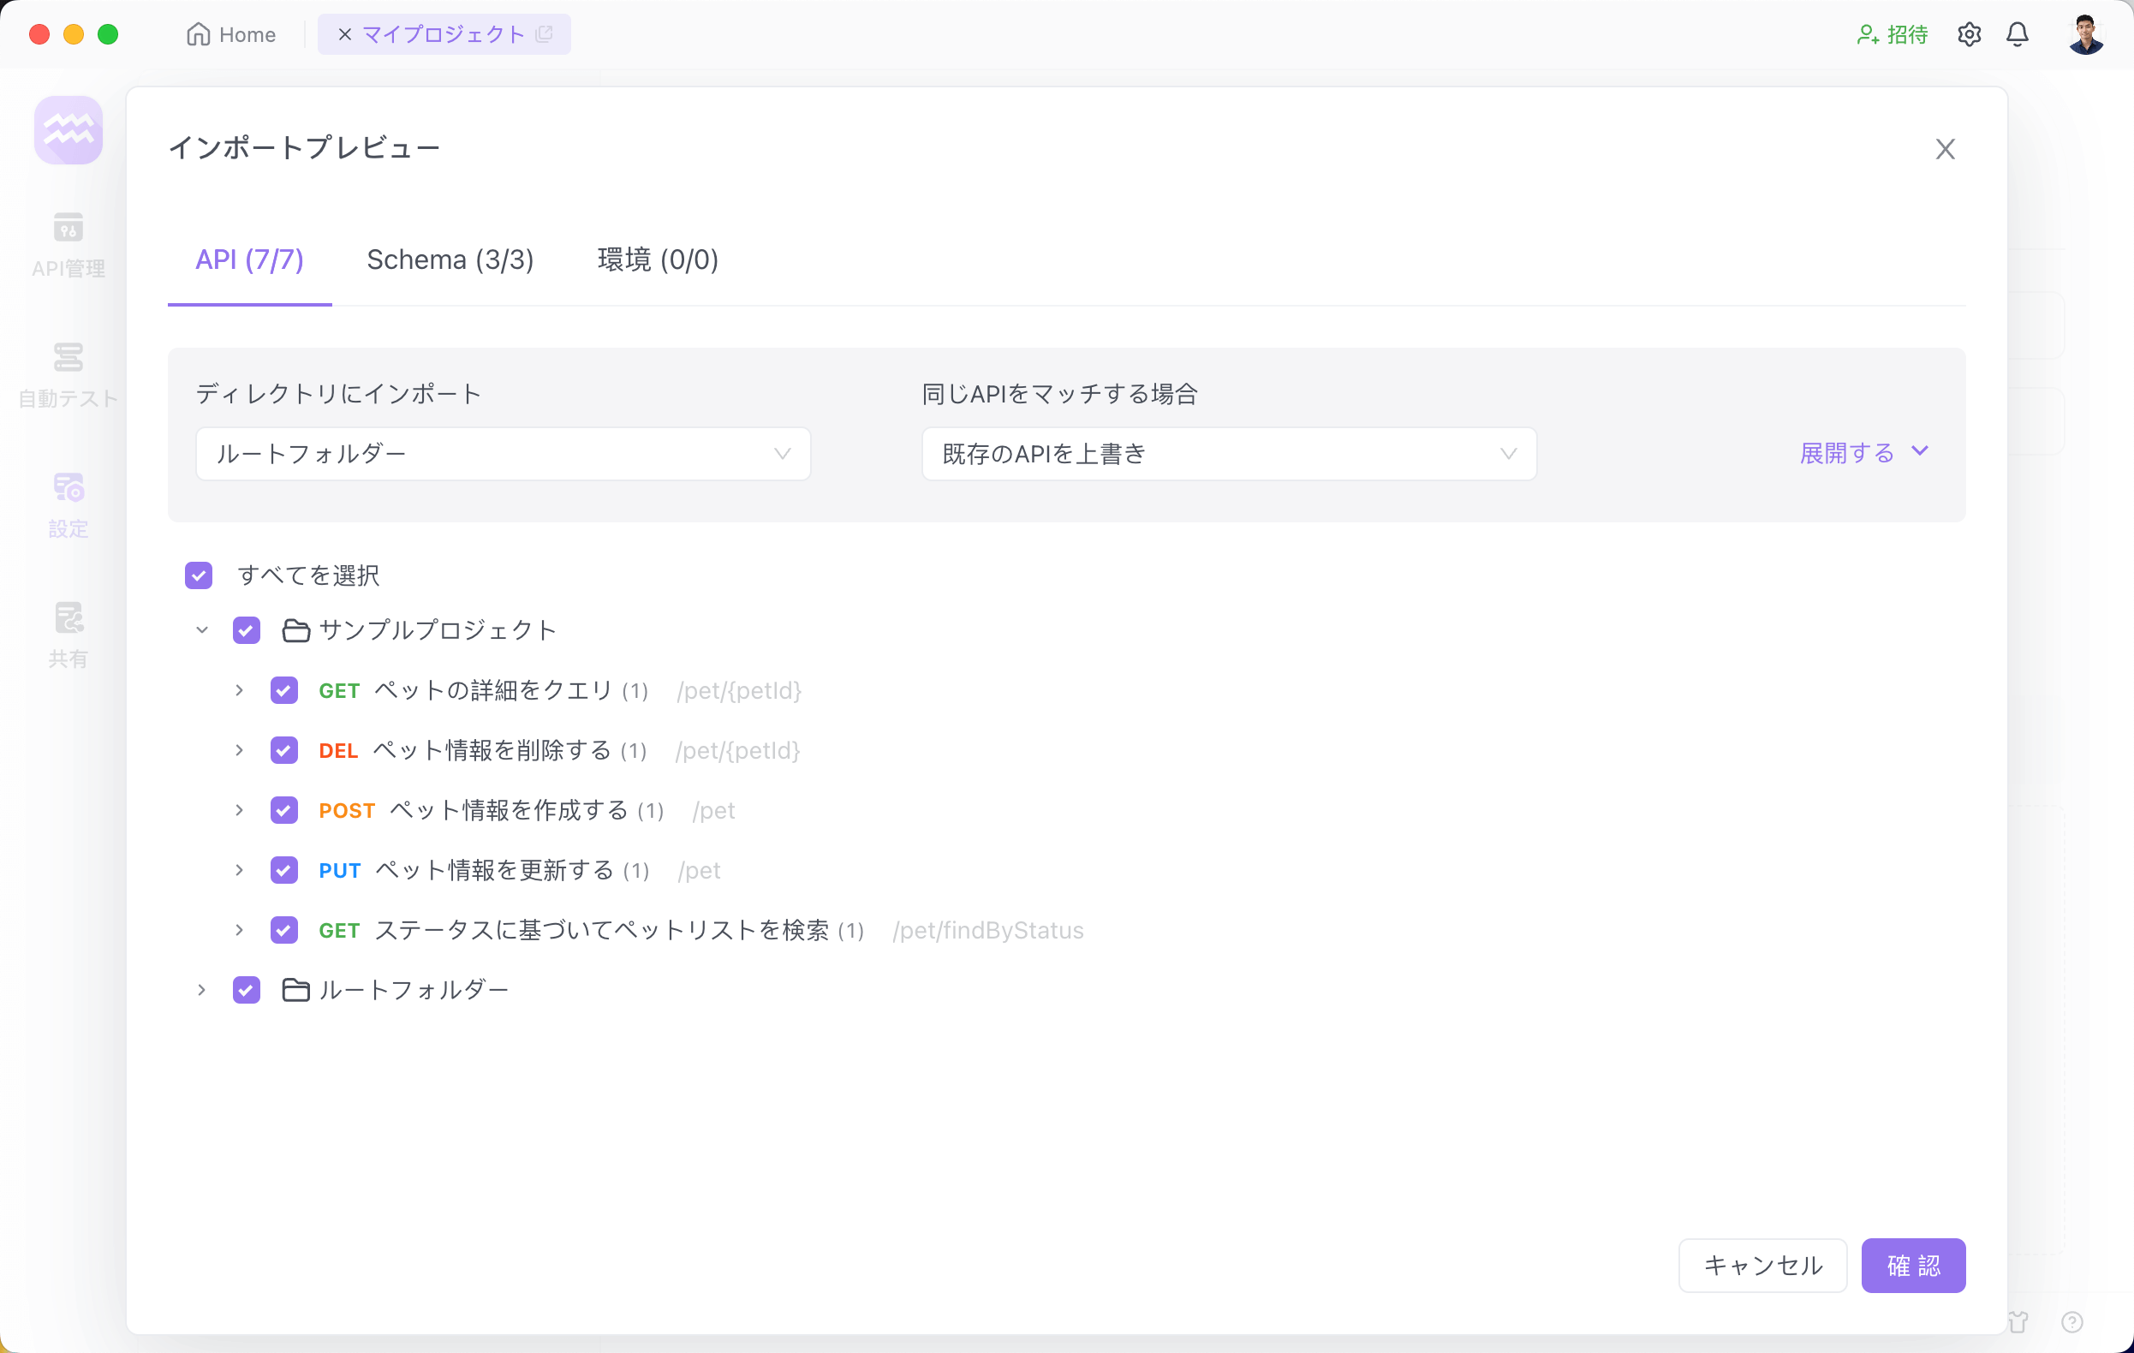Select the ペット情報を作成する API label

[510, 810]
